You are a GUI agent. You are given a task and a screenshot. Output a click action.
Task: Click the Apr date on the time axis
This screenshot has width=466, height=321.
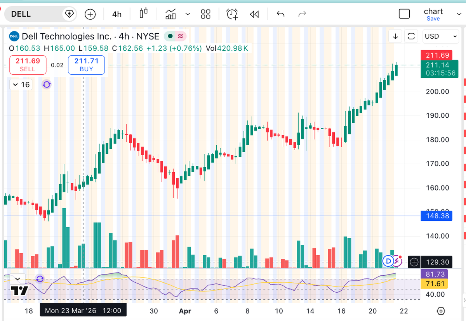(x=185, y=311)
